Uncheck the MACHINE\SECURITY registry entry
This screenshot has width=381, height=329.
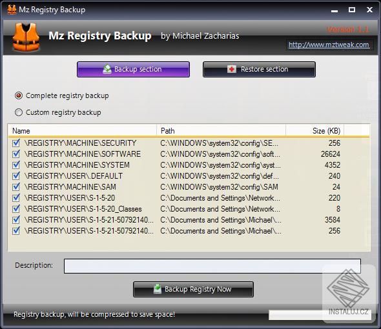[16, 143]
